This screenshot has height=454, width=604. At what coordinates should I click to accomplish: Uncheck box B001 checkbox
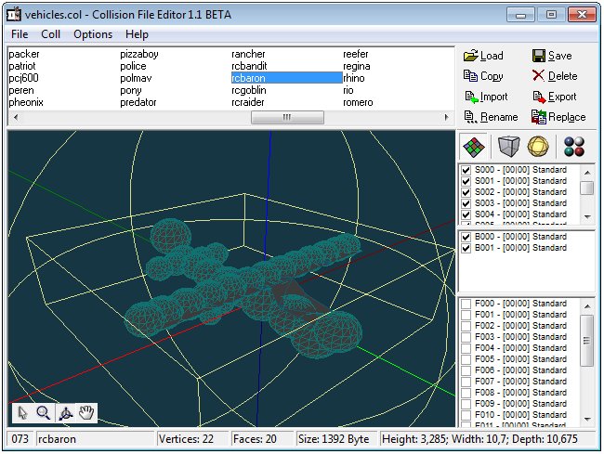466,248
